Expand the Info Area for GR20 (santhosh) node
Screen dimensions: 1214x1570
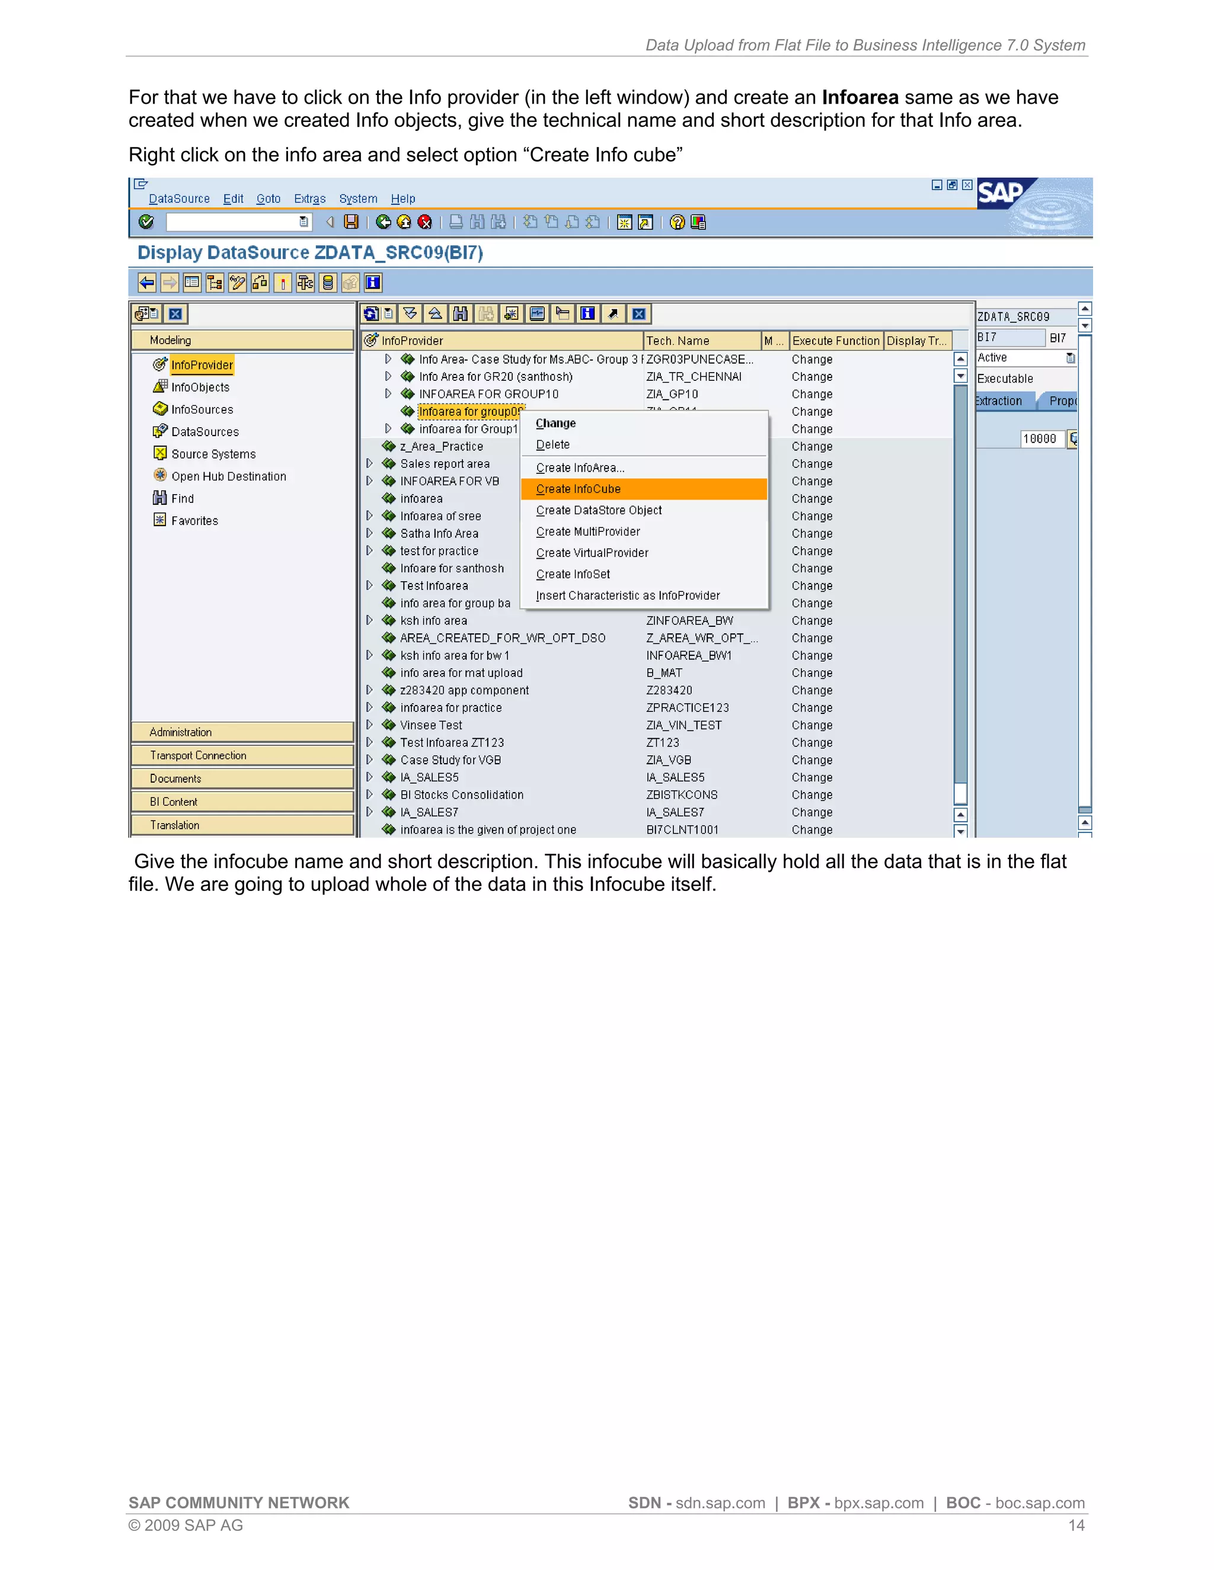(x=388, y=376)
